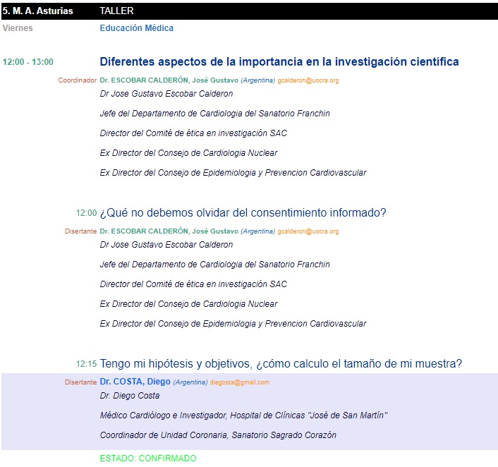Select coordinator bio line "Dr Jose Gustavo Escobar Calderon"

coord(166,93)
